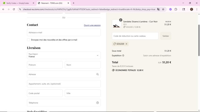The image size is (200, 112).
Task: Click the Économies totales tag icon
Action: 113,70
